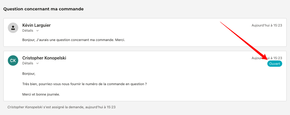Expand Détails chevron under Kévin Larguier
This screenshot has width=290, height=115.
pos(37,31)
